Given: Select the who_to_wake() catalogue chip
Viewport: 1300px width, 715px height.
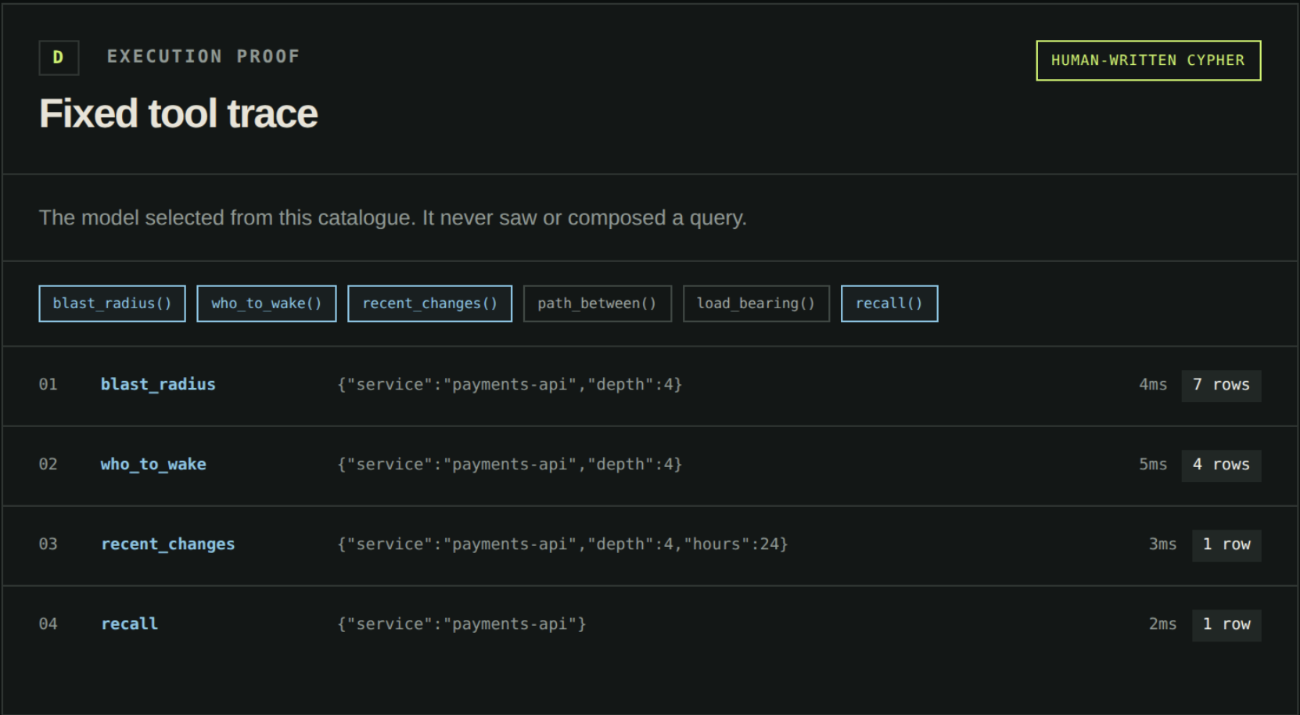Looking at the screenshot, I should 267,304.
